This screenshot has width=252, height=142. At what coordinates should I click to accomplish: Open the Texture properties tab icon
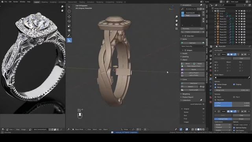tap(211, 102)
